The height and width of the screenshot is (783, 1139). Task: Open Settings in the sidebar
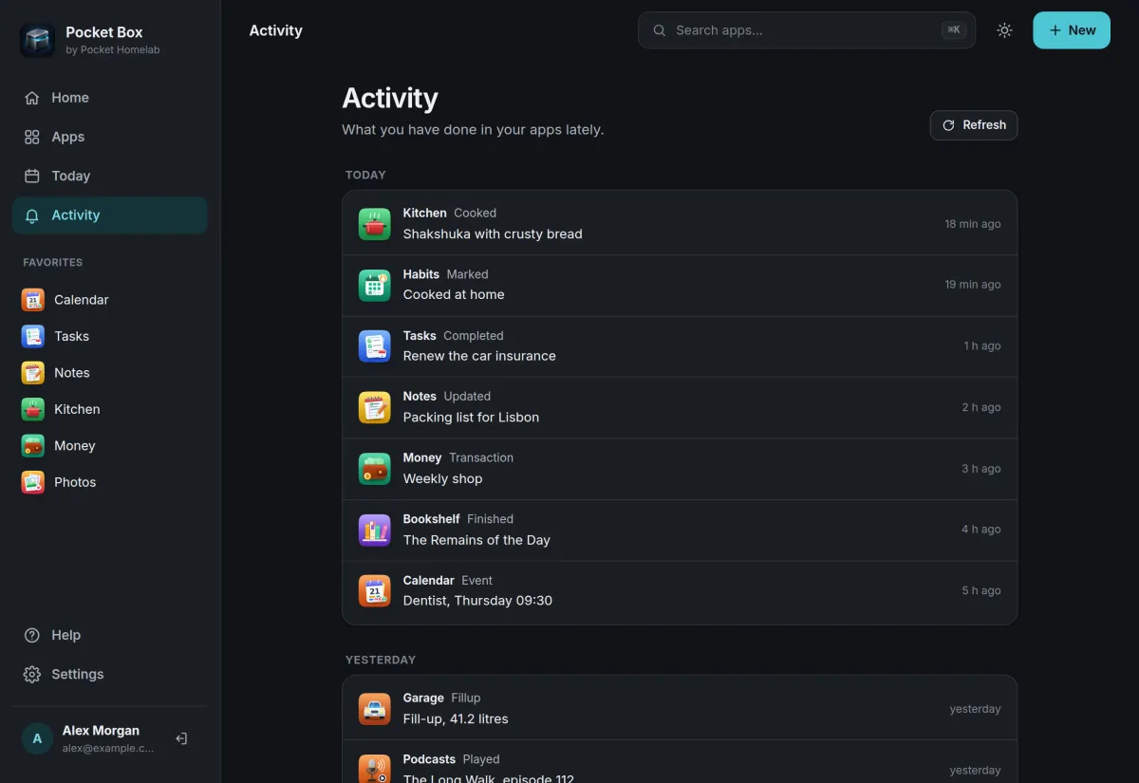pyautogui.click(x=110, y=674)
